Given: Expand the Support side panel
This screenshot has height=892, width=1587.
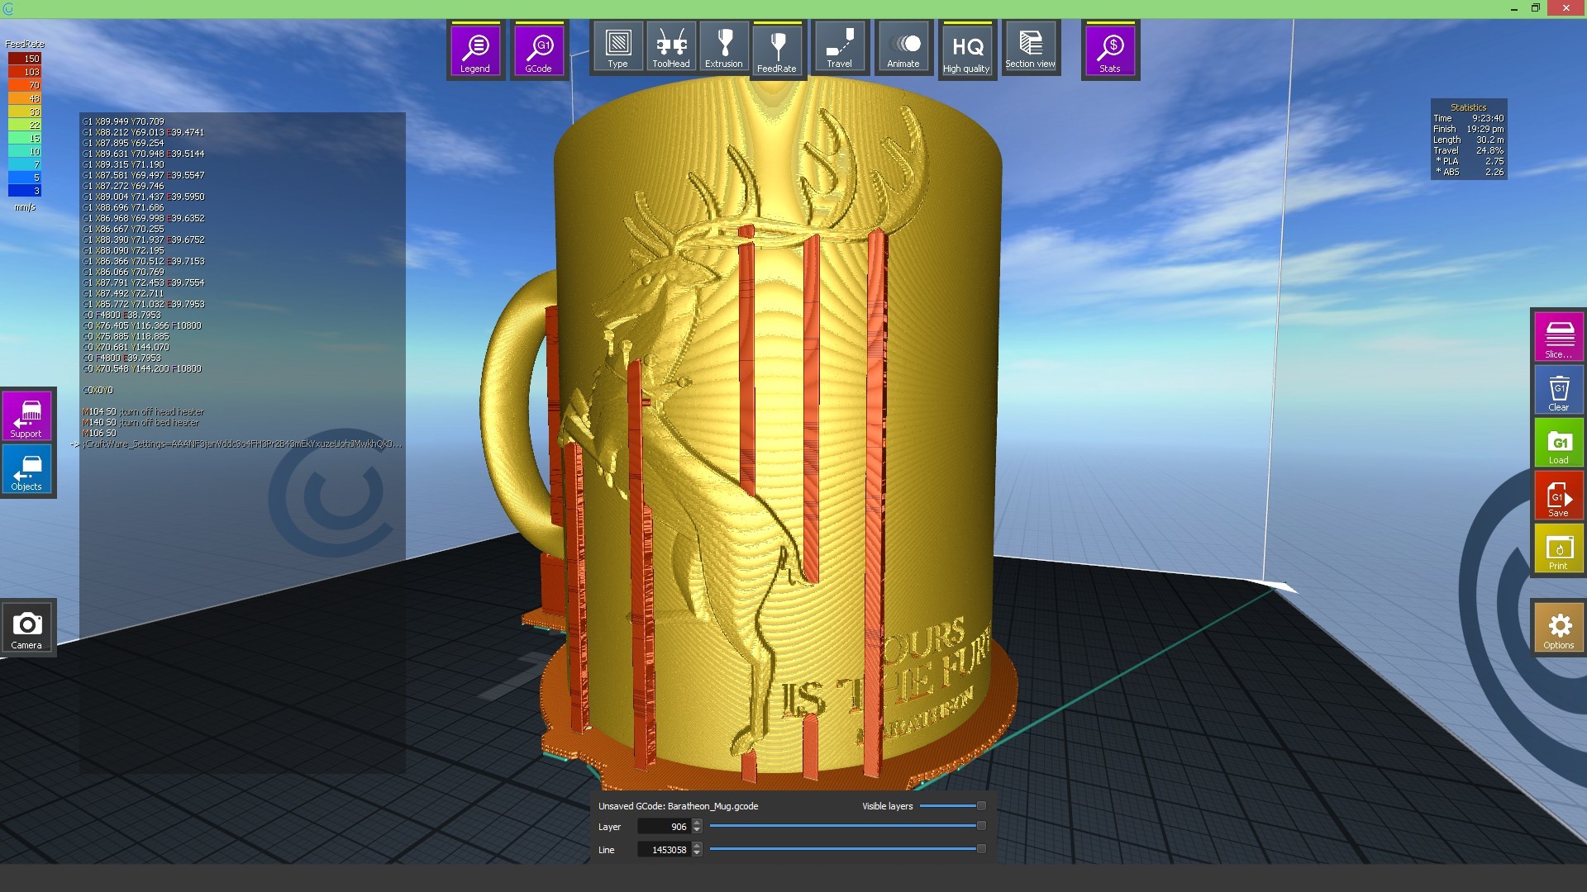Looking at the screenshot, I should pos(26,416).
